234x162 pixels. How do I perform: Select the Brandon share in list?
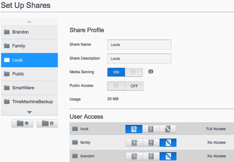click(29, 32)
